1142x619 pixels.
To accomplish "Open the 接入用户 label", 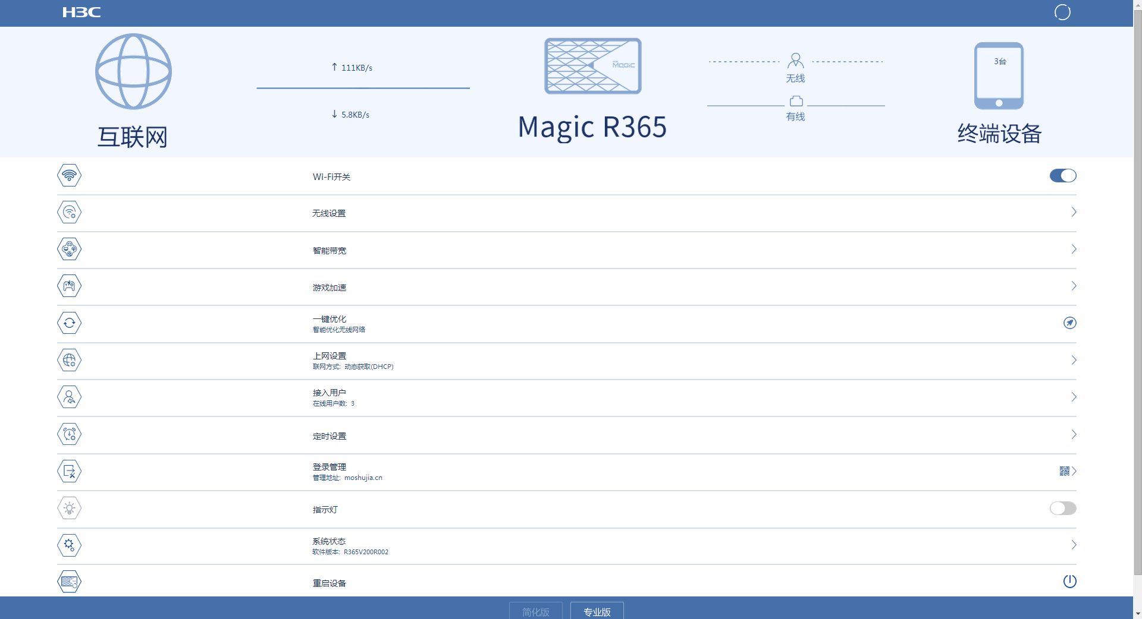I will [330, 393].
